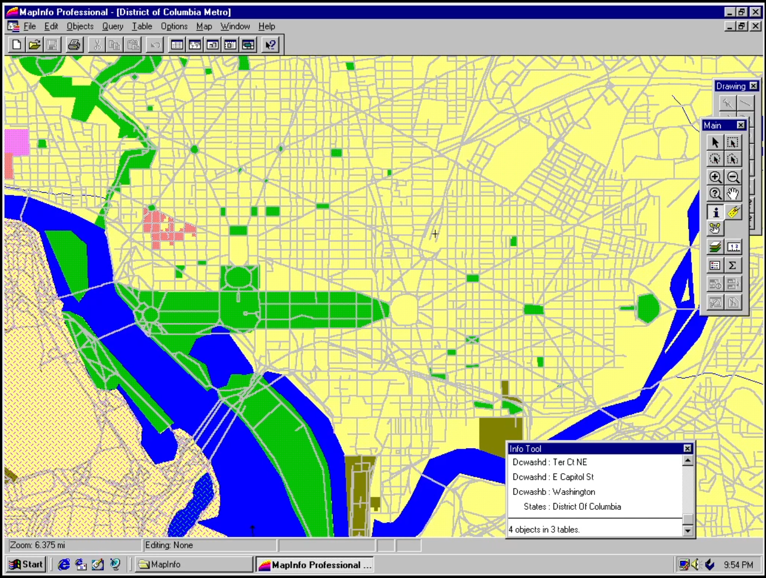The width and height of the screenshot is (766, 578).
Task: Select the Symbol pushpin tool in Drawing
Action: tap(727, 103)
